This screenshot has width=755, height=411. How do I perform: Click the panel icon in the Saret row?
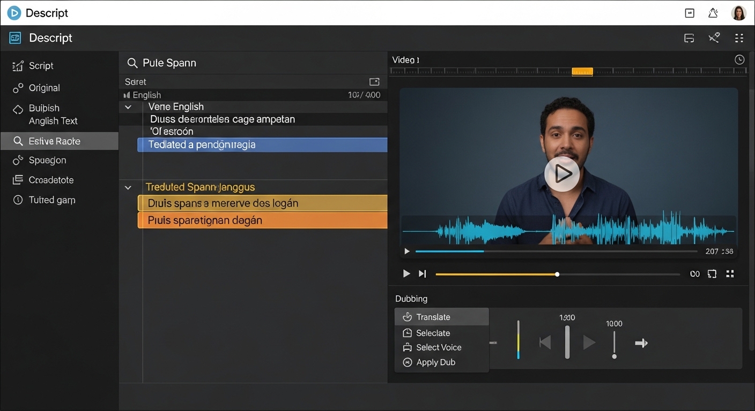374,82
